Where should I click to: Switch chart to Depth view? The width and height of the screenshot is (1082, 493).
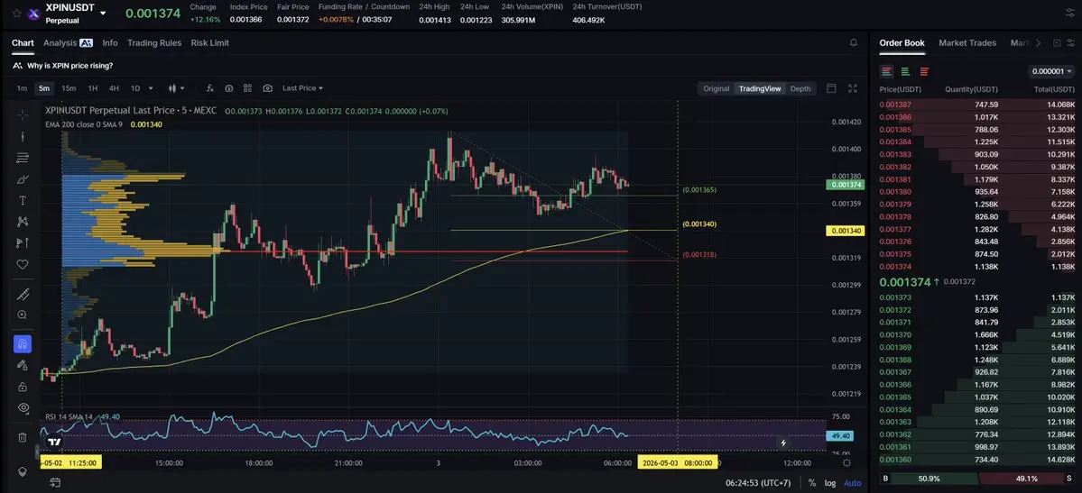pos(800,88)
